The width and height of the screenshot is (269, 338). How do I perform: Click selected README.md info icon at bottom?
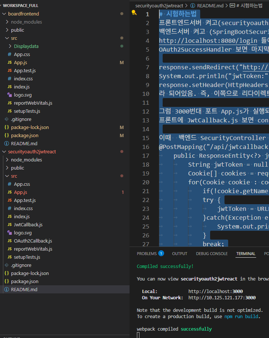pyautogui.click(x=7, y=289)
